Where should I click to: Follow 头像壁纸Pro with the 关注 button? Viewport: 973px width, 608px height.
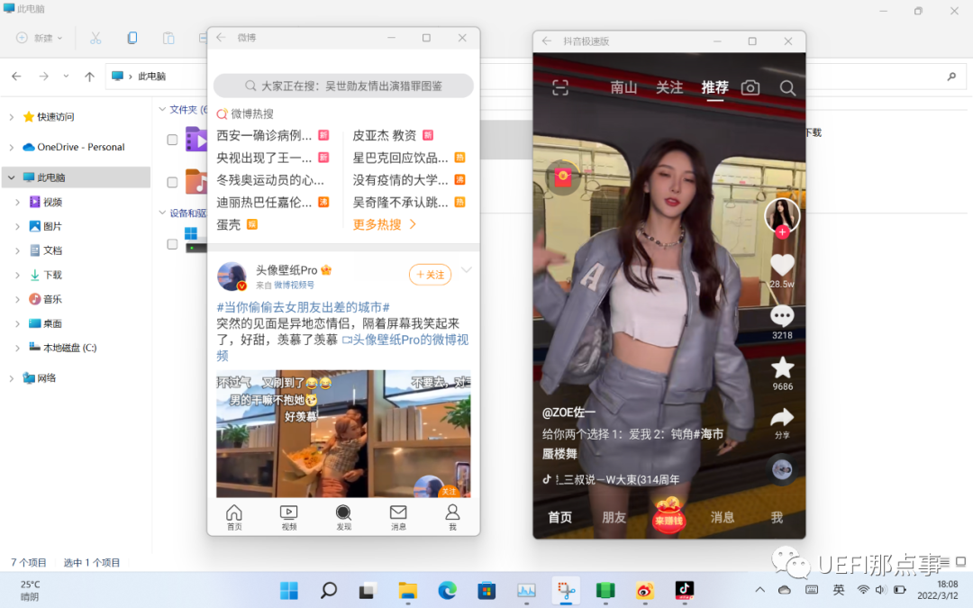(430, 275)
